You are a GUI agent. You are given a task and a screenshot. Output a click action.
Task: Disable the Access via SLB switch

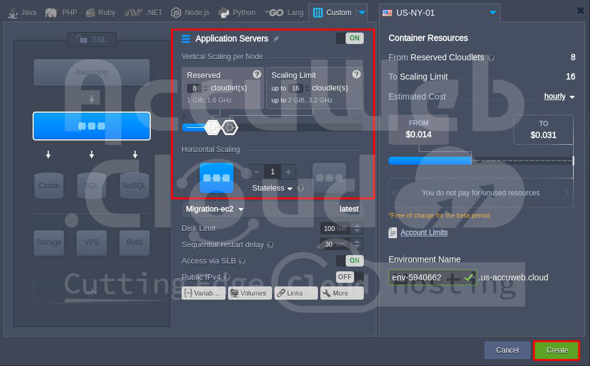point(350,260)
